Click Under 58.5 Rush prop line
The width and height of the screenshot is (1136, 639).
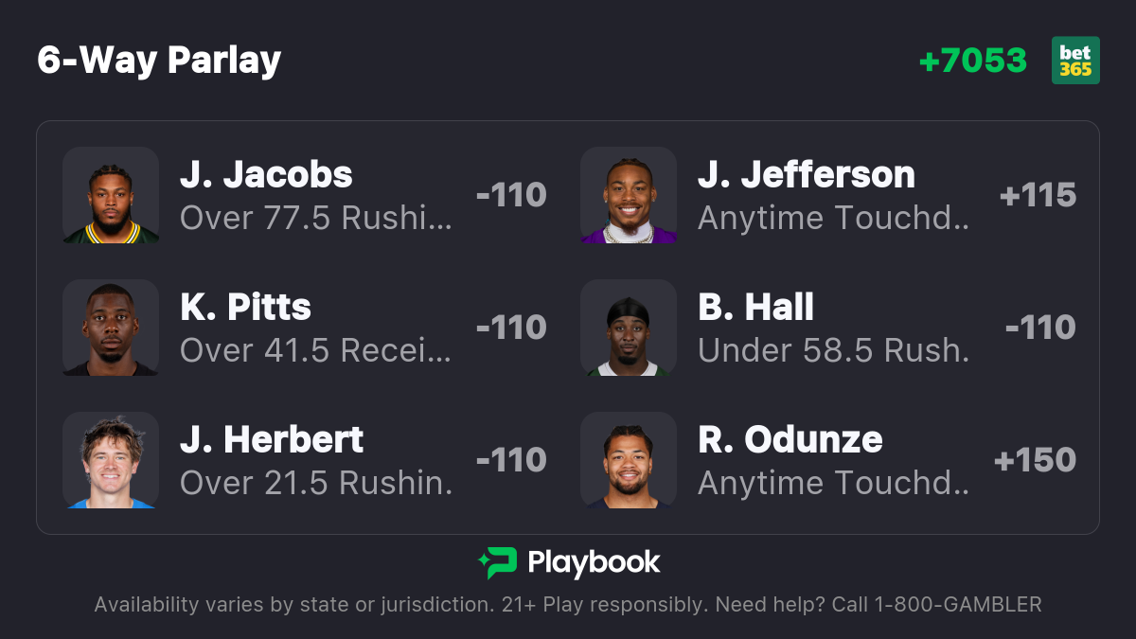click(834, 350)
